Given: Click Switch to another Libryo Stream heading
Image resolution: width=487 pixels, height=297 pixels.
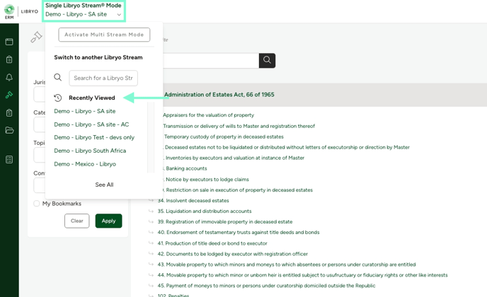Looking at the screenshot, I should click(x=98, y=57).
